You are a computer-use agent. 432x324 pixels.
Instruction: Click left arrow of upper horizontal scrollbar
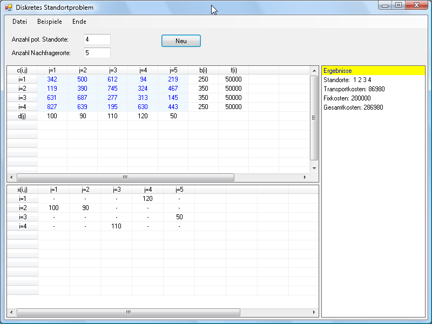coord(12,178)
